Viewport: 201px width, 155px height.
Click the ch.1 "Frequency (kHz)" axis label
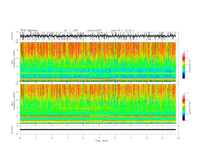coord(14,59)
